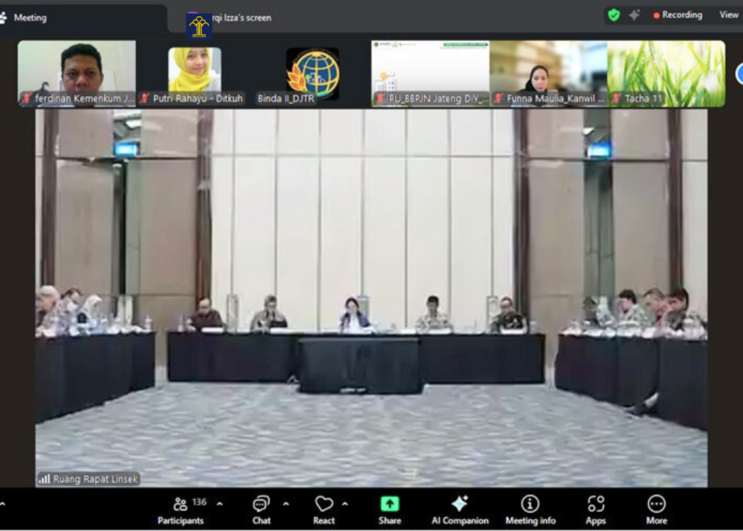Select the Binda II_DJTR participant thumbnail

pyautogui.click(x=312, y=74)
